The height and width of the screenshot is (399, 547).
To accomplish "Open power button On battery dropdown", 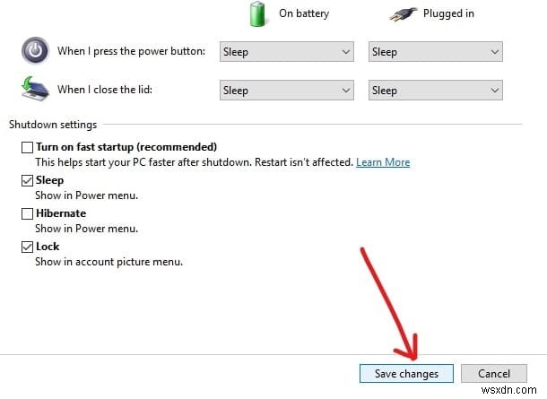I will click(286, 52).
